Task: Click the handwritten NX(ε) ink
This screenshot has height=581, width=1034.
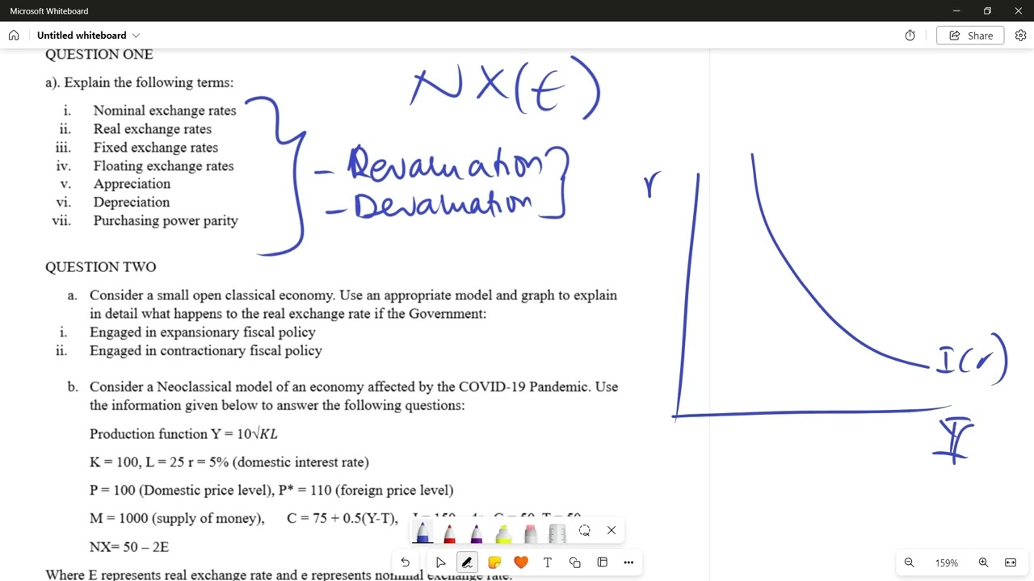Action: click(506, 87)
